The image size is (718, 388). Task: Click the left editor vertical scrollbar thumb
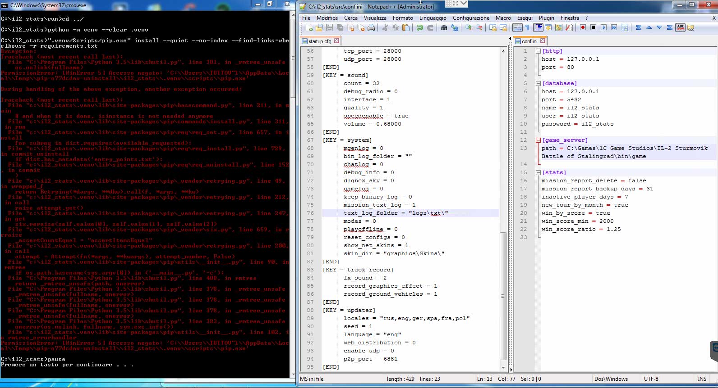click(503, 295)
